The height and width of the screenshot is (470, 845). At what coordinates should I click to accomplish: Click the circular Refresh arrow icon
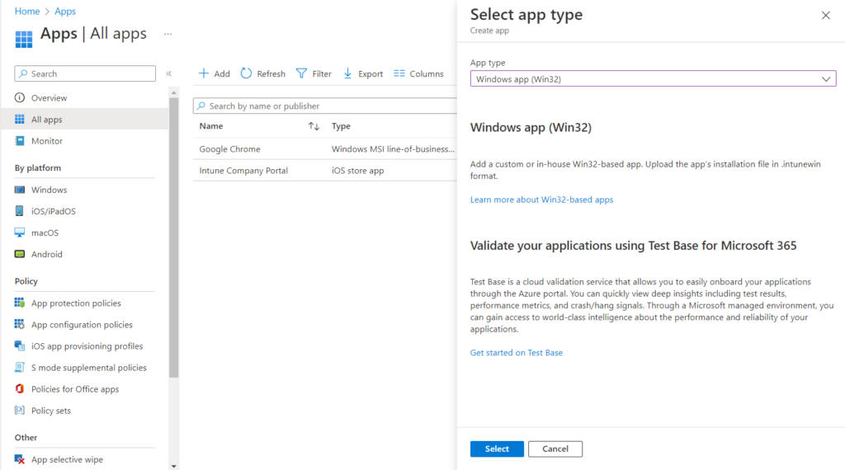pyautogui.click(x=246, y=73)
